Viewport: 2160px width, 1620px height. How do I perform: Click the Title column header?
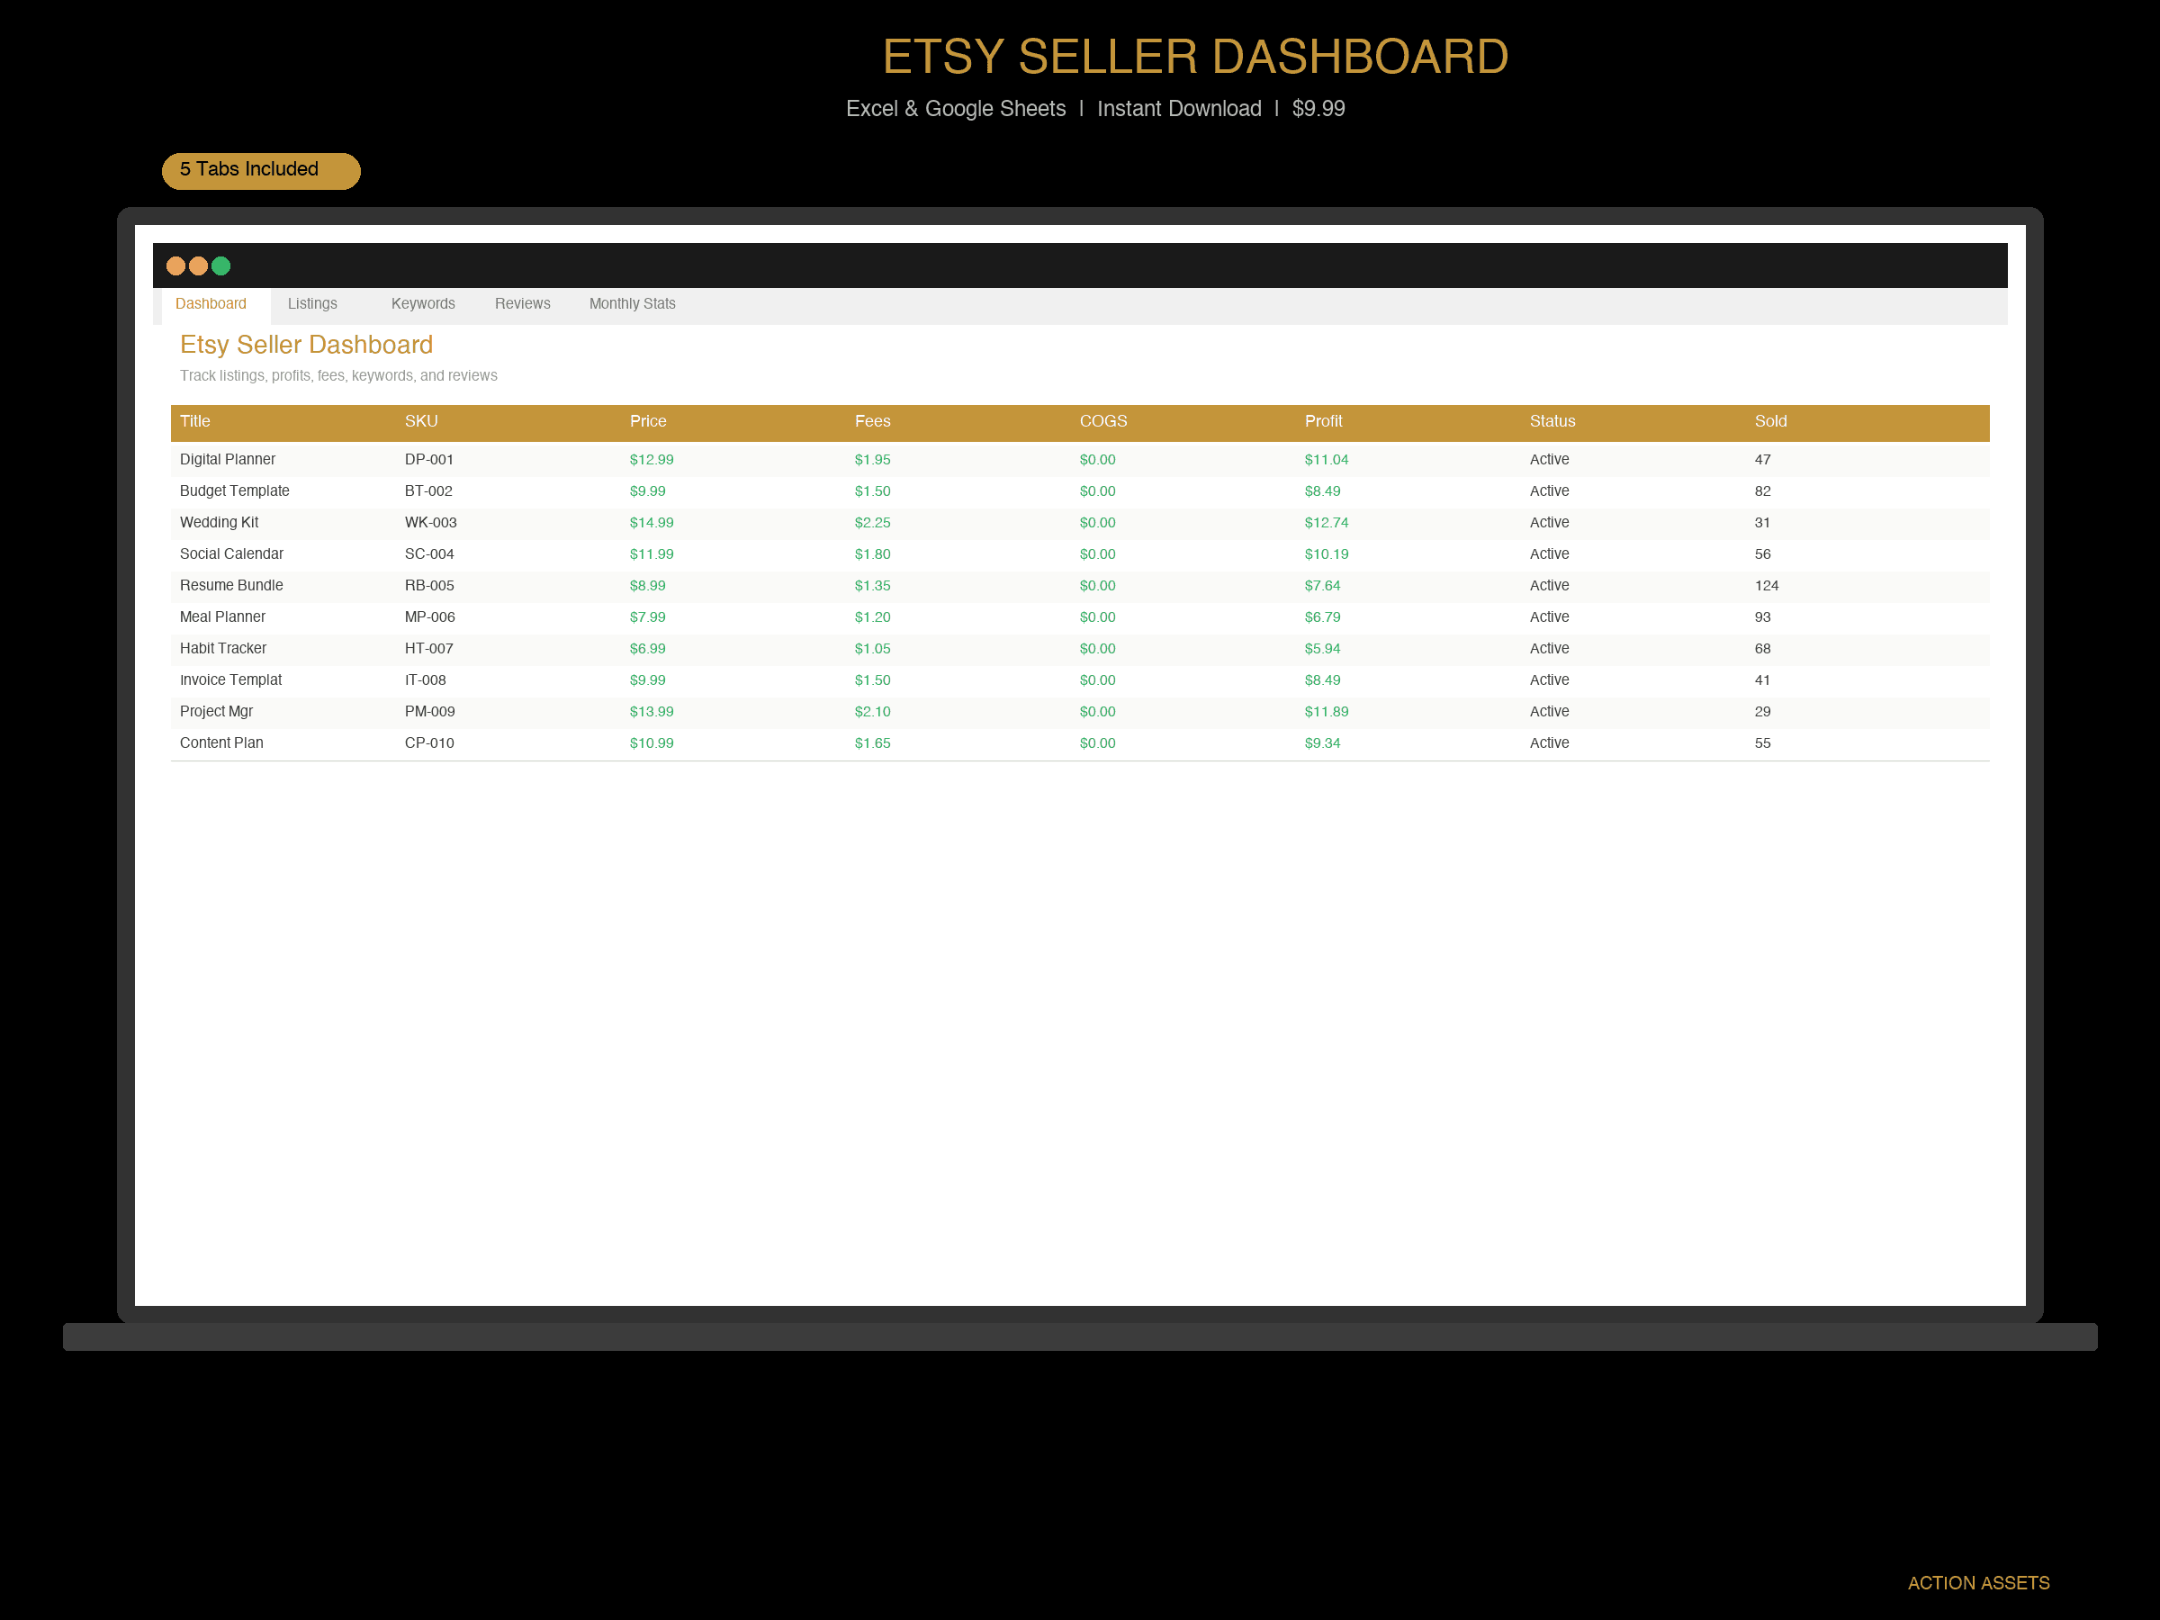(195, 421)
